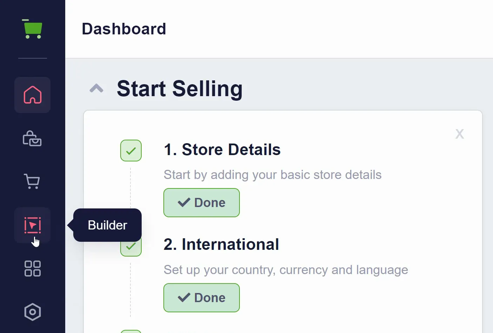Open the Home dashboard sidebar icon

(x=33, y=95)
